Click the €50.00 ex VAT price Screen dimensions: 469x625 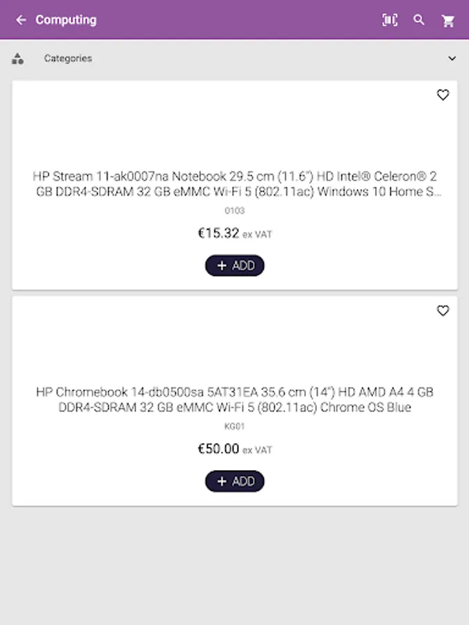pos(235,449)
